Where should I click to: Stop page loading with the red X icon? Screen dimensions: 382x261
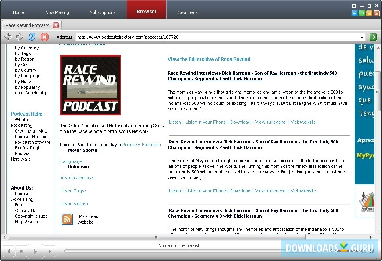pyautogui.click(x=44, y=37)
